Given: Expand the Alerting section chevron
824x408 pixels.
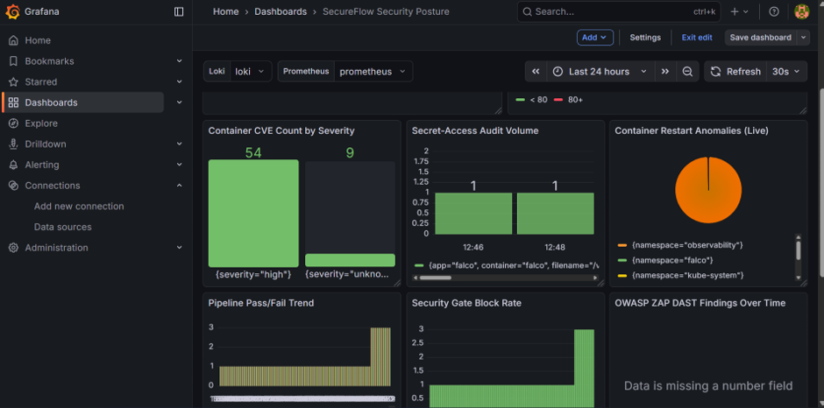Looking at the screenshot, I should [x=179, y=165].
